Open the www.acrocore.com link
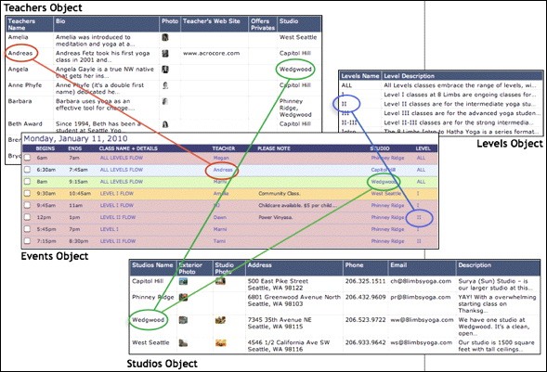547x372 pixels. tap(212, 53)
